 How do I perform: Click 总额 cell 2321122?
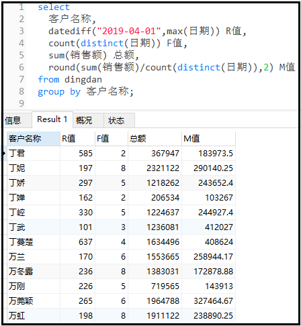click(155, 168)
